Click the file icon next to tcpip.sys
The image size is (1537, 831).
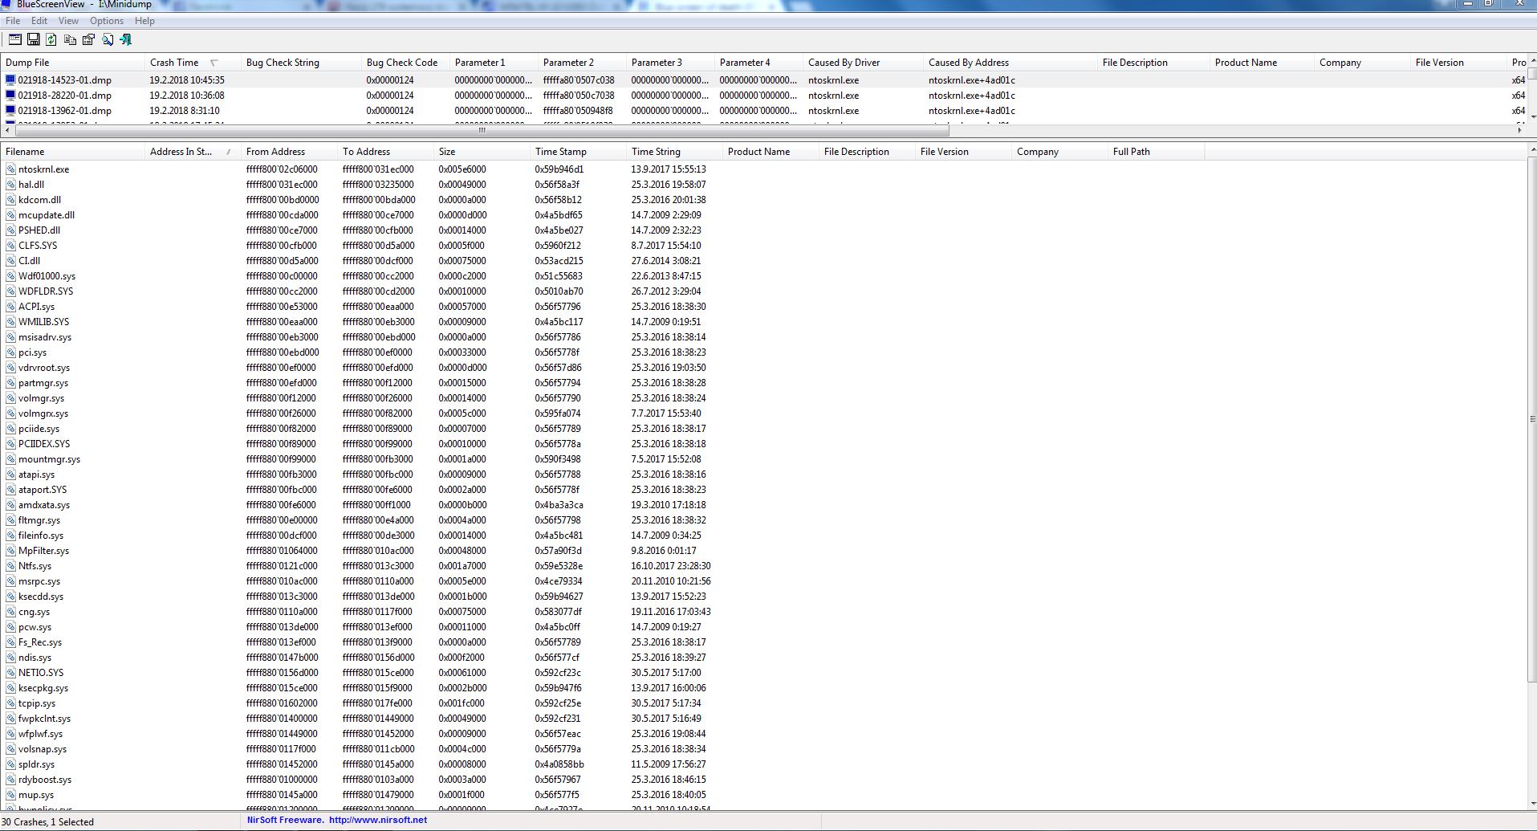click(10, 703)
